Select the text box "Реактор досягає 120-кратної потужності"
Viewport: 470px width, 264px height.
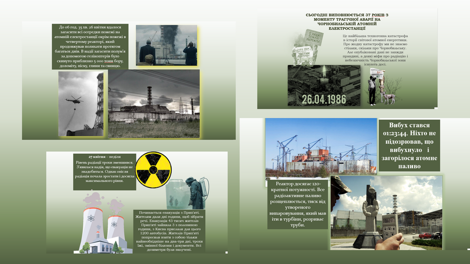[297, 204]
